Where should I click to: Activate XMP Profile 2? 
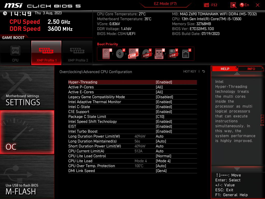(x=78, y=53)
